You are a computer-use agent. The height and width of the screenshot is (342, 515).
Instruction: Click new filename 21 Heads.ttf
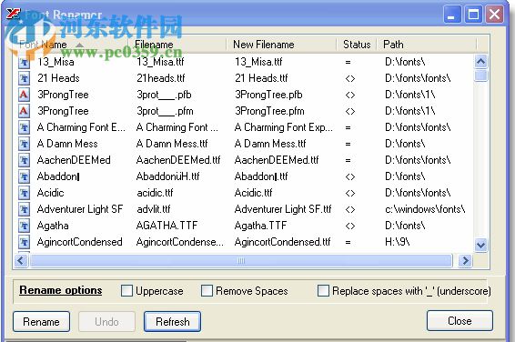261,78
